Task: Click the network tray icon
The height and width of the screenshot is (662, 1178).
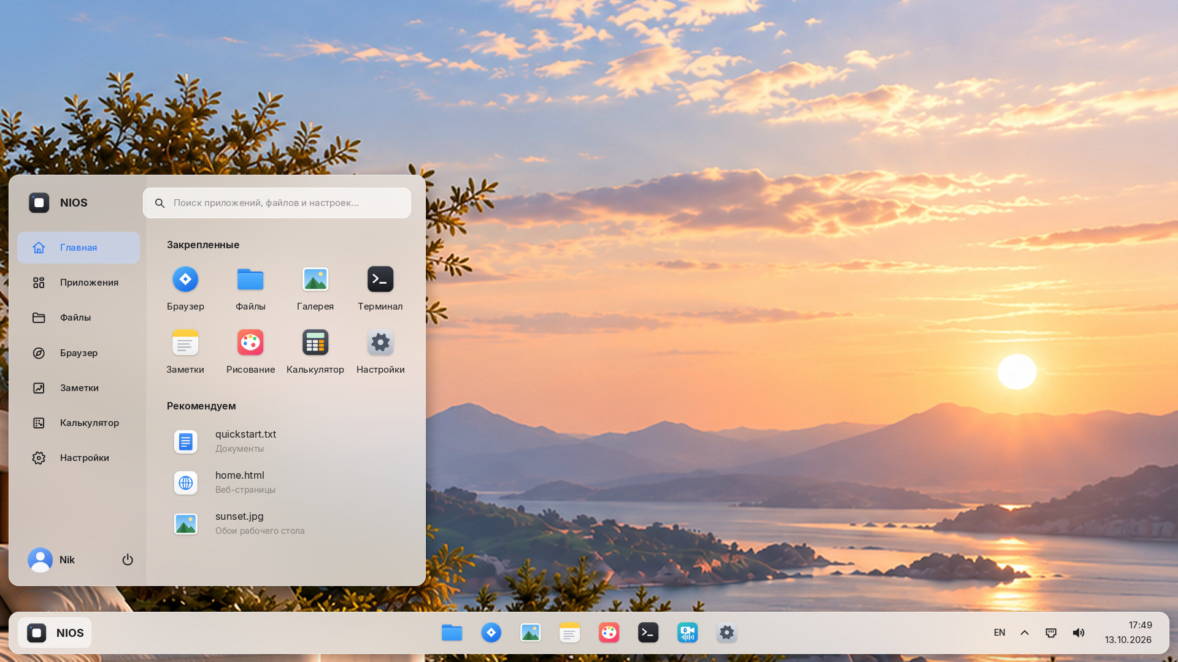Action: pyautogui.click(x=1051, y=633)
